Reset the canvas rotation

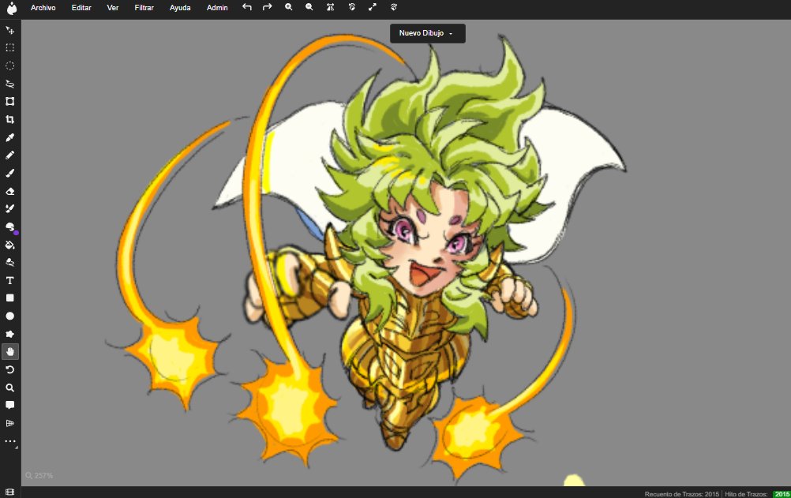[351, 7]
